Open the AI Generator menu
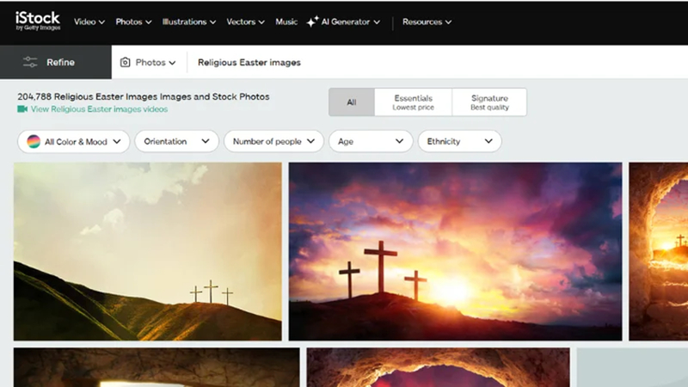This screenshot has height=387, width=688. coord(343,21)
